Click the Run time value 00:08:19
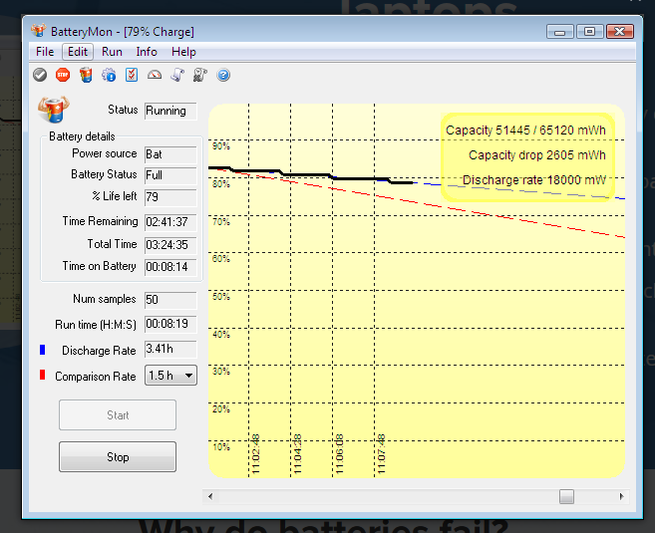 (x=170, y=324)
